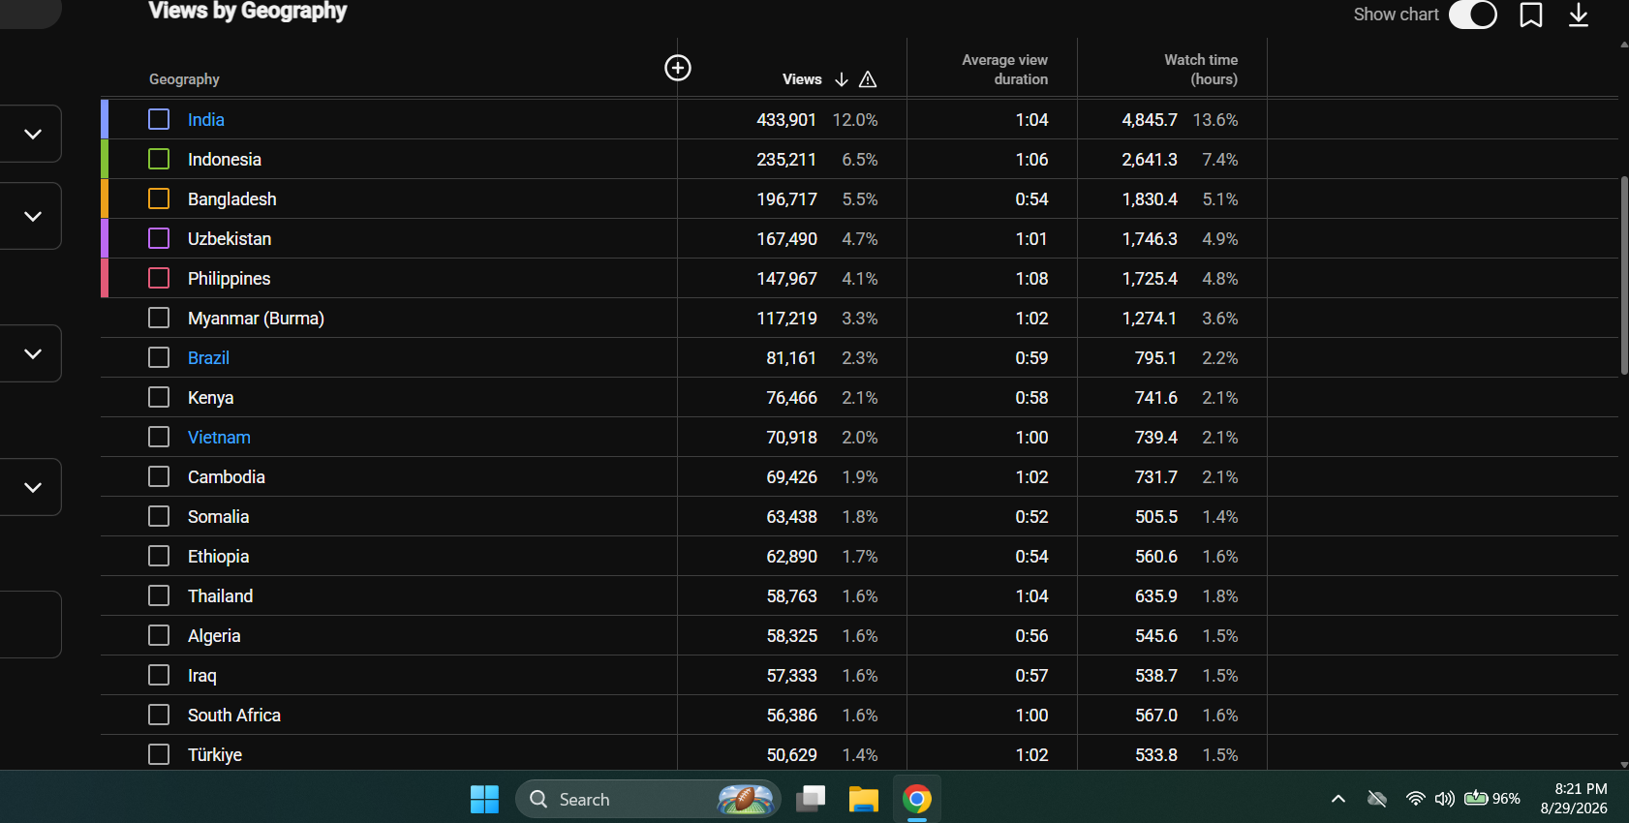Check the Somalia checkbox
This screenshot has width=1629, height=823.
[x=159, y=516]
